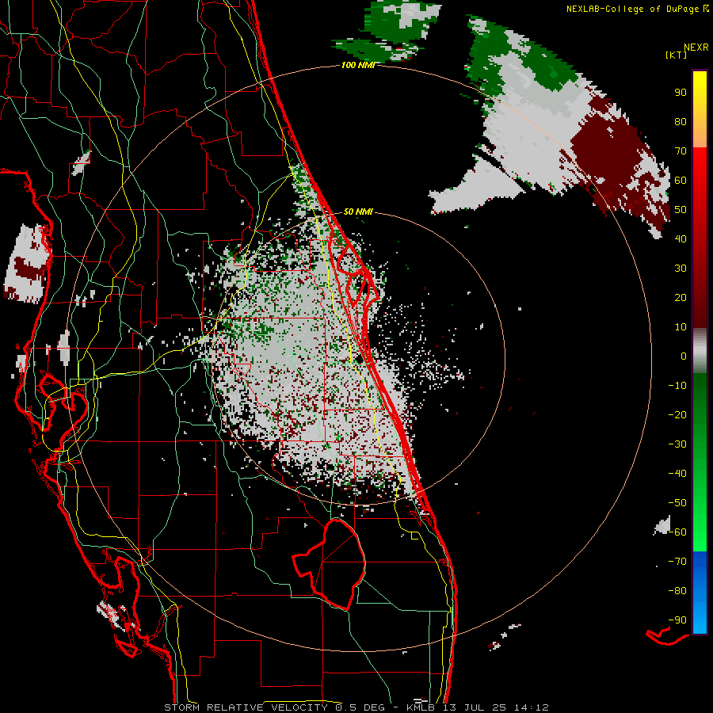This screenshot has width=713, height=713.
Task: Click the [KT] units label
Action: pos(677,55)
